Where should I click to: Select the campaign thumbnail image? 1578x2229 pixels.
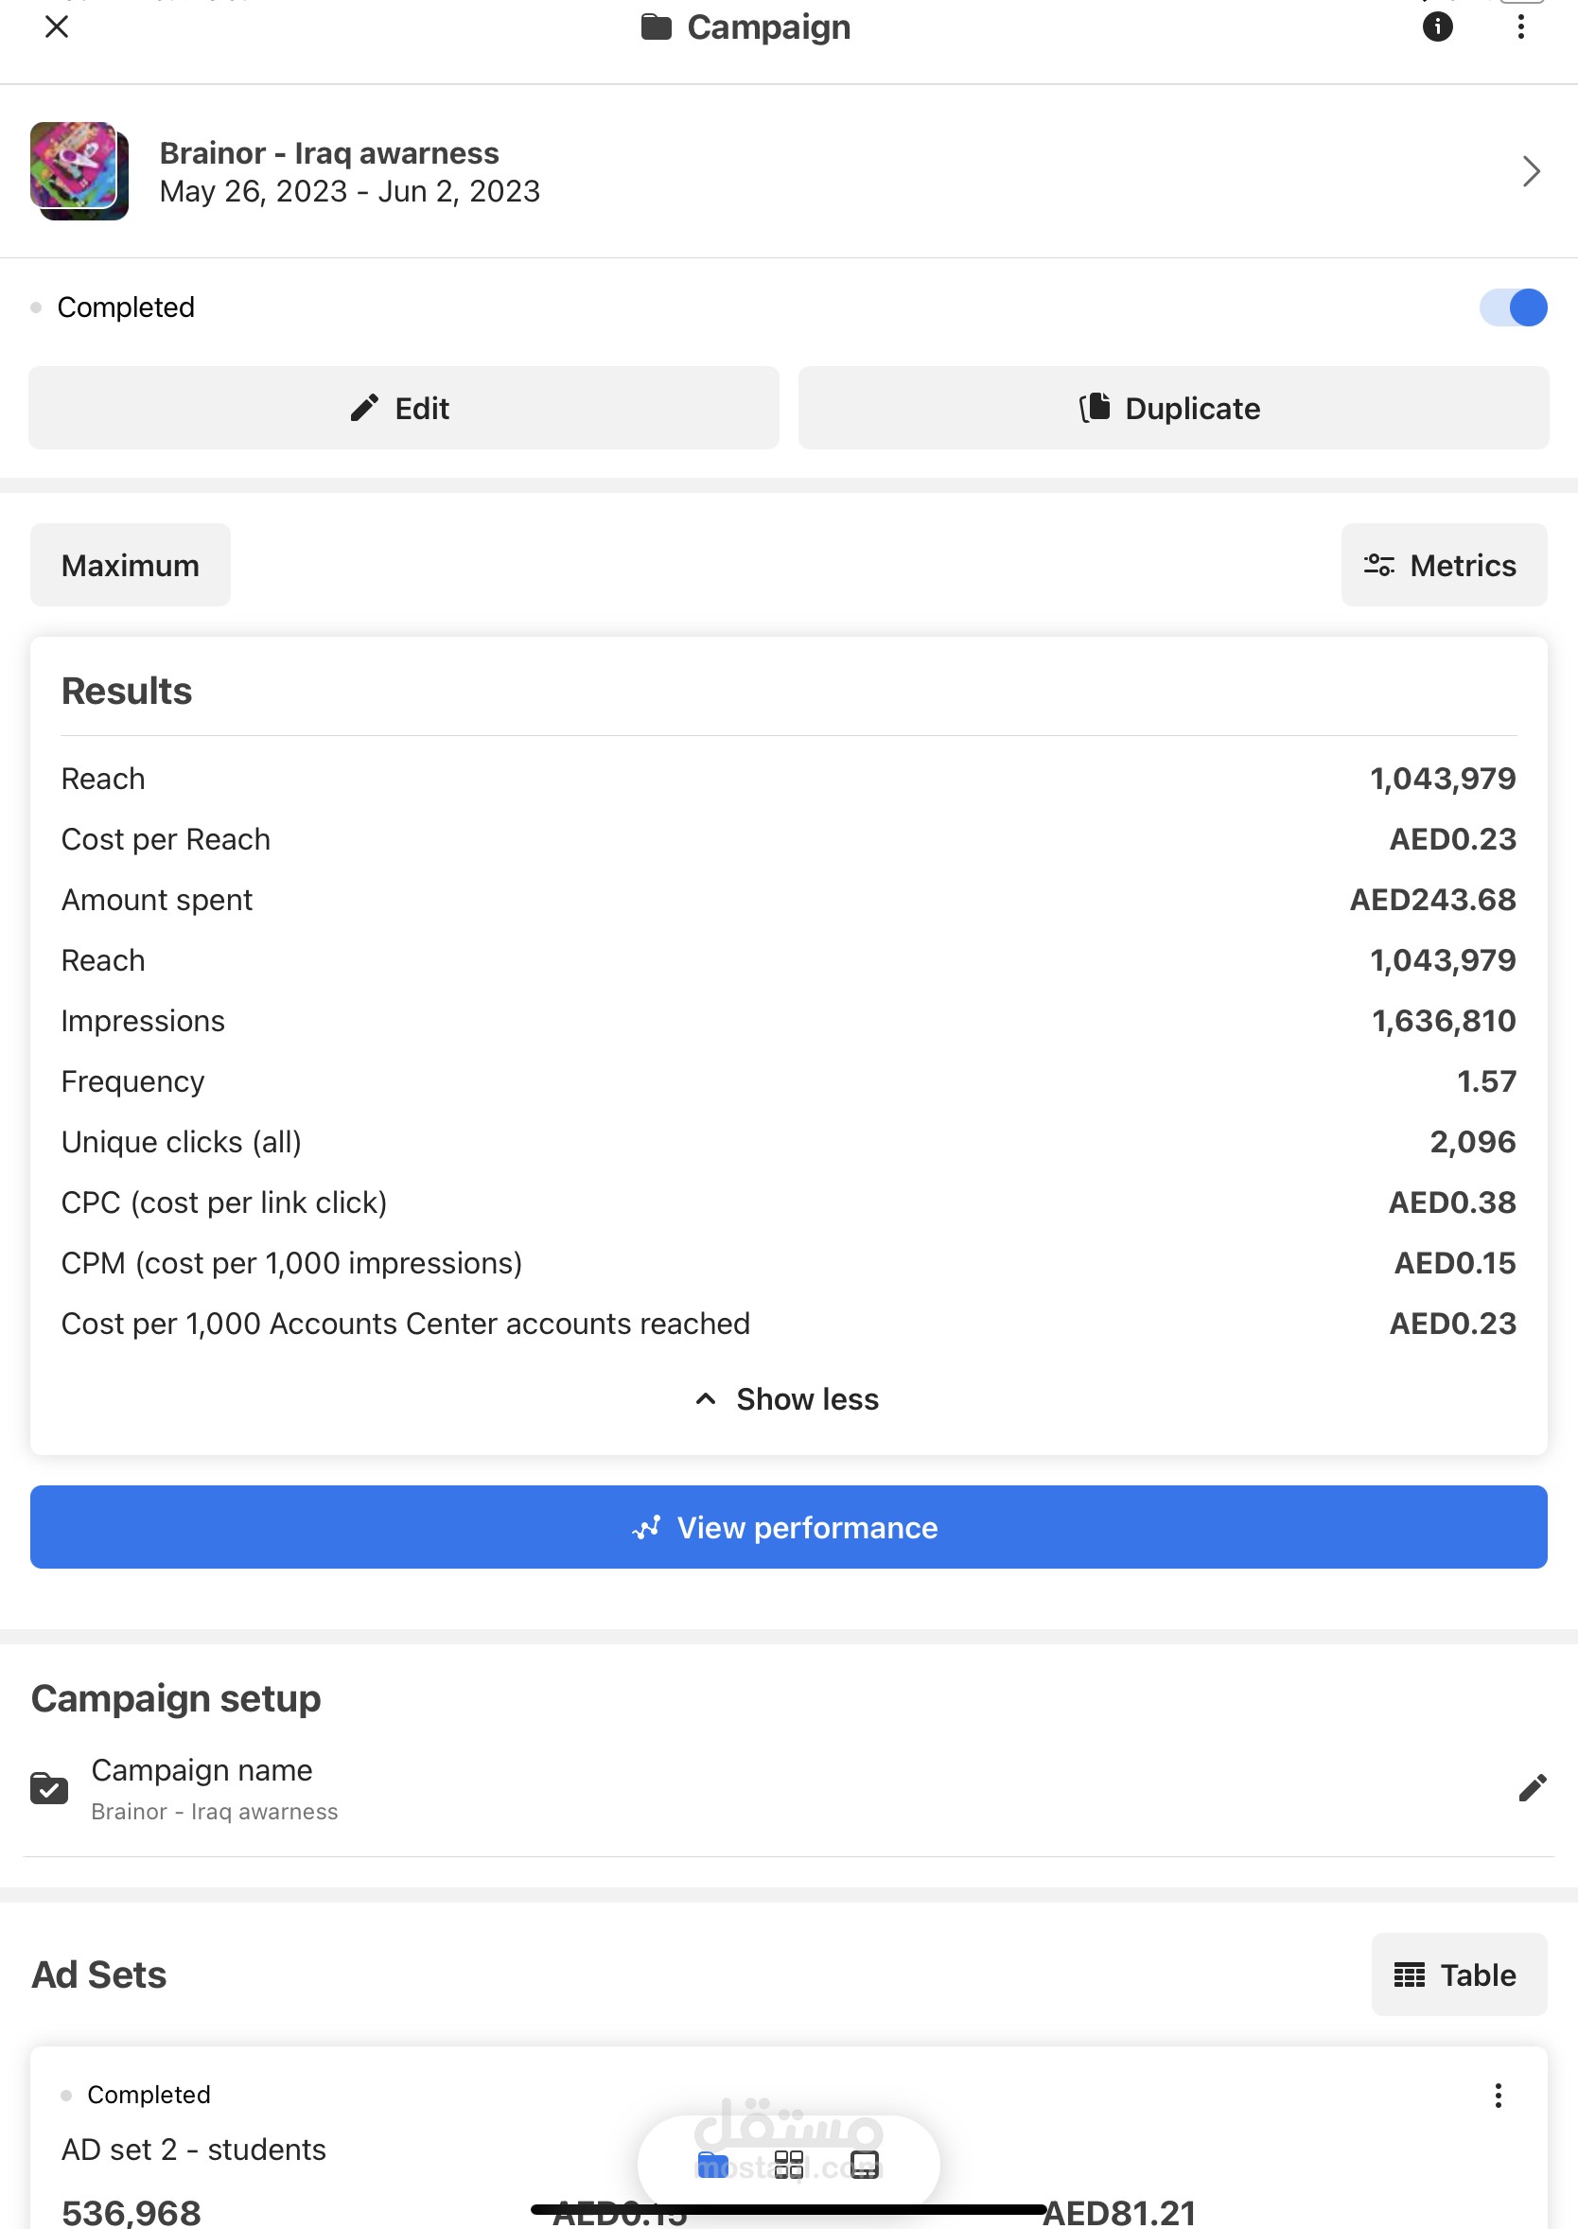pos(79,171)
